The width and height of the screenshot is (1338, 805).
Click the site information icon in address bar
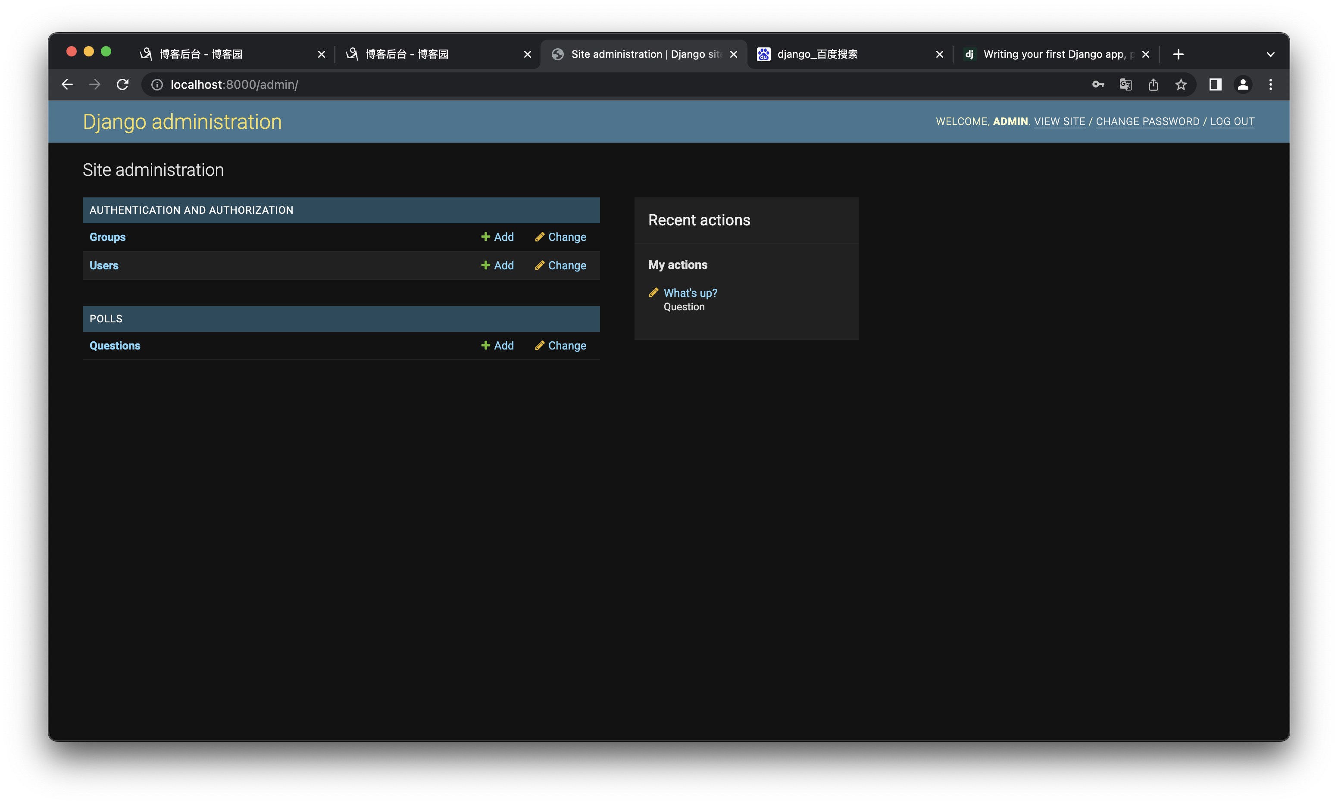(157, 84)
